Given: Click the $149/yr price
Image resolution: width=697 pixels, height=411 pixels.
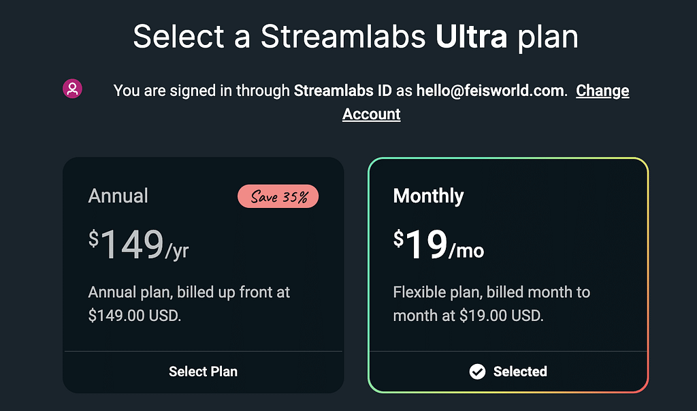Looking at the screenshot, I should [x=138, y=245].
